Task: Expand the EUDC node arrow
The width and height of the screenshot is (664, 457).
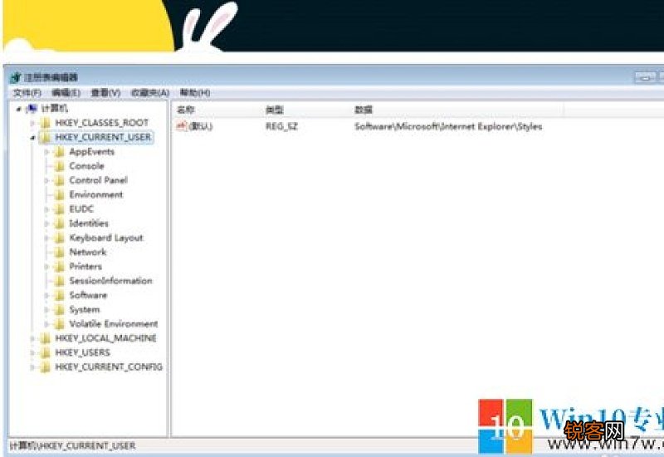Action: (46, 209)
